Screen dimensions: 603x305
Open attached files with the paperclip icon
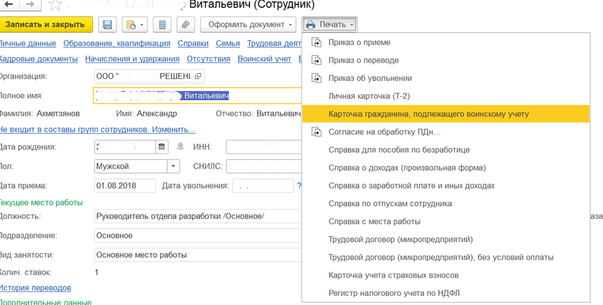pos(186,25)
